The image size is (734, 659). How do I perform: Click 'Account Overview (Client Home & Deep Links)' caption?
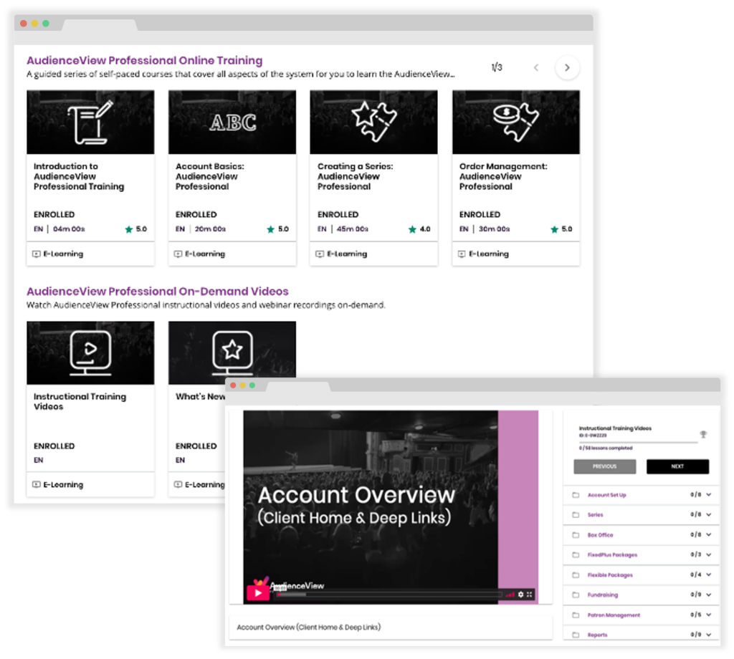(x=308, y=627)
